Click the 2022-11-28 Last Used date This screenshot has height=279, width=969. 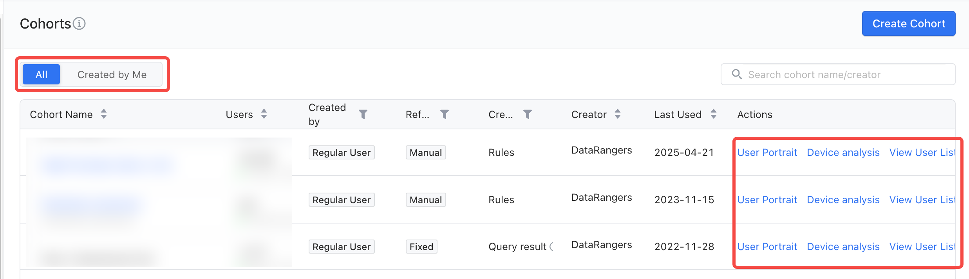point(684,247)
